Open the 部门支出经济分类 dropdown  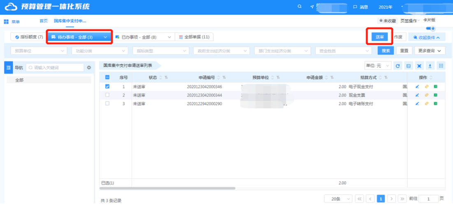[283, 51]
